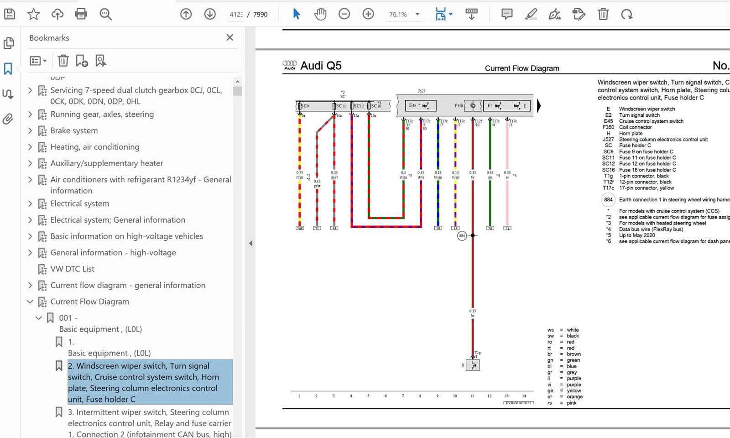Screen dimensions: 730x438
Task: Select the arrow selection tool
Action: tap(297, 14)
